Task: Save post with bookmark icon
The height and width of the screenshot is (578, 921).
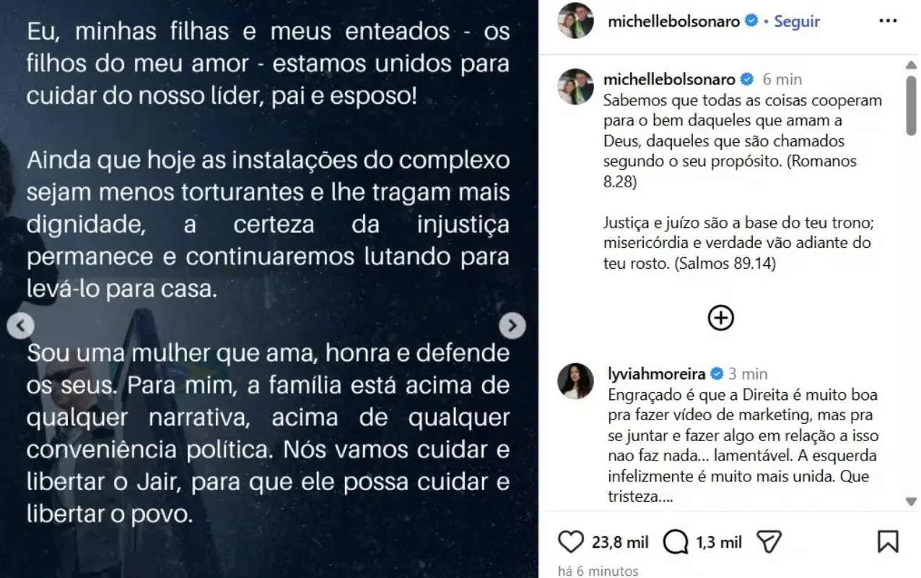Action: pos(888,542)
